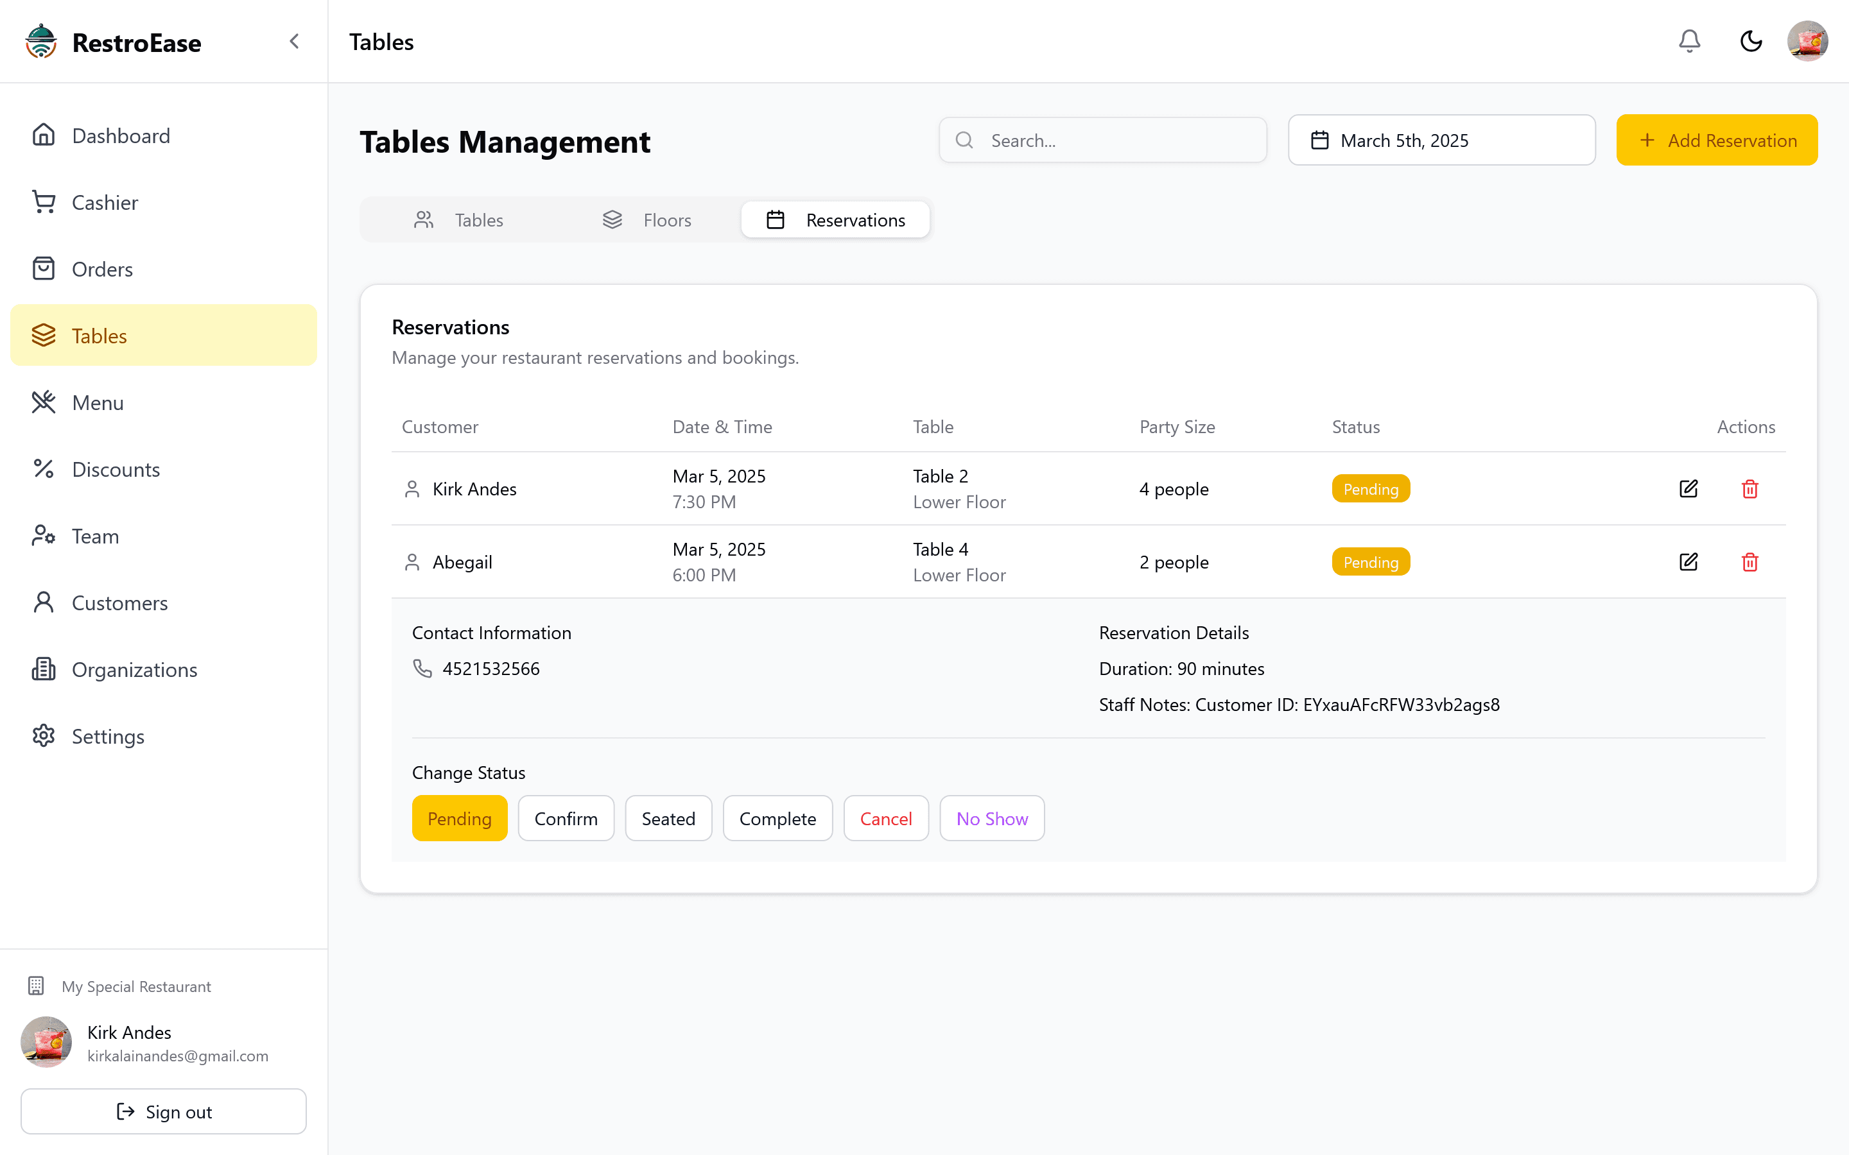Click the Orders sidebar icon
This screenshot has width=1849, height=1155.
[42, 269]
